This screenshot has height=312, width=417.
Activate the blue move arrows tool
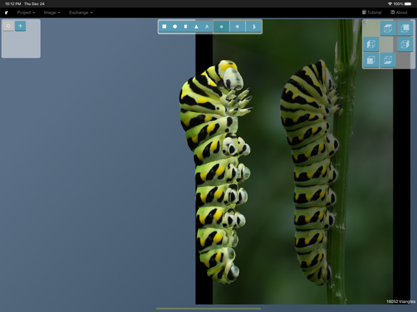(21, 26)
